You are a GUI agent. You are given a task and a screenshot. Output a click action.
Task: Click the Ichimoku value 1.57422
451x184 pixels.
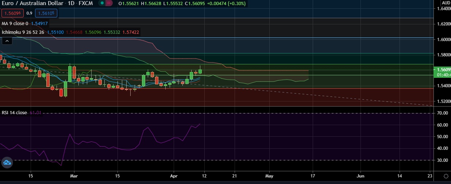tap(131, 32)
